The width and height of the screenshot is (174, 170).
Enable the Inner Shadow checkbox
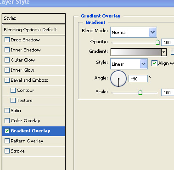(x=7, y=50)
